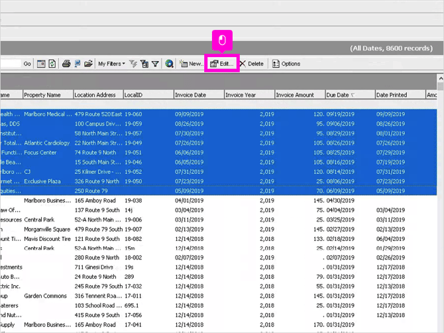This screenshot has height=333, width=444.
Task: Select the Atlantic Cardiology row
Action: (218, 143)
